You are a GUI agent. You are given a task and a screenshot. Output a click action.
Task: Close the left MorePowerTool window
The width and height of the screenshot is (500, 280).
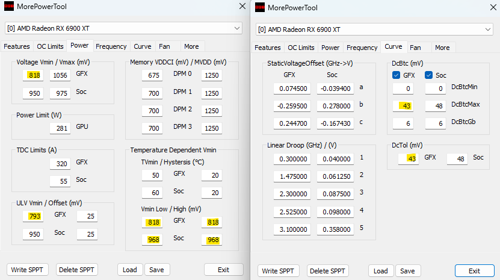click(242, 6)
